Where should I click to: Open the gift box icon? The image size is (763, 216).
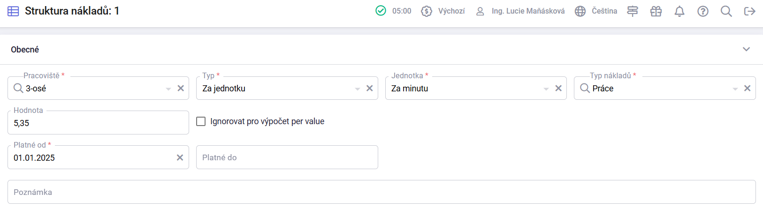(656, 11)
